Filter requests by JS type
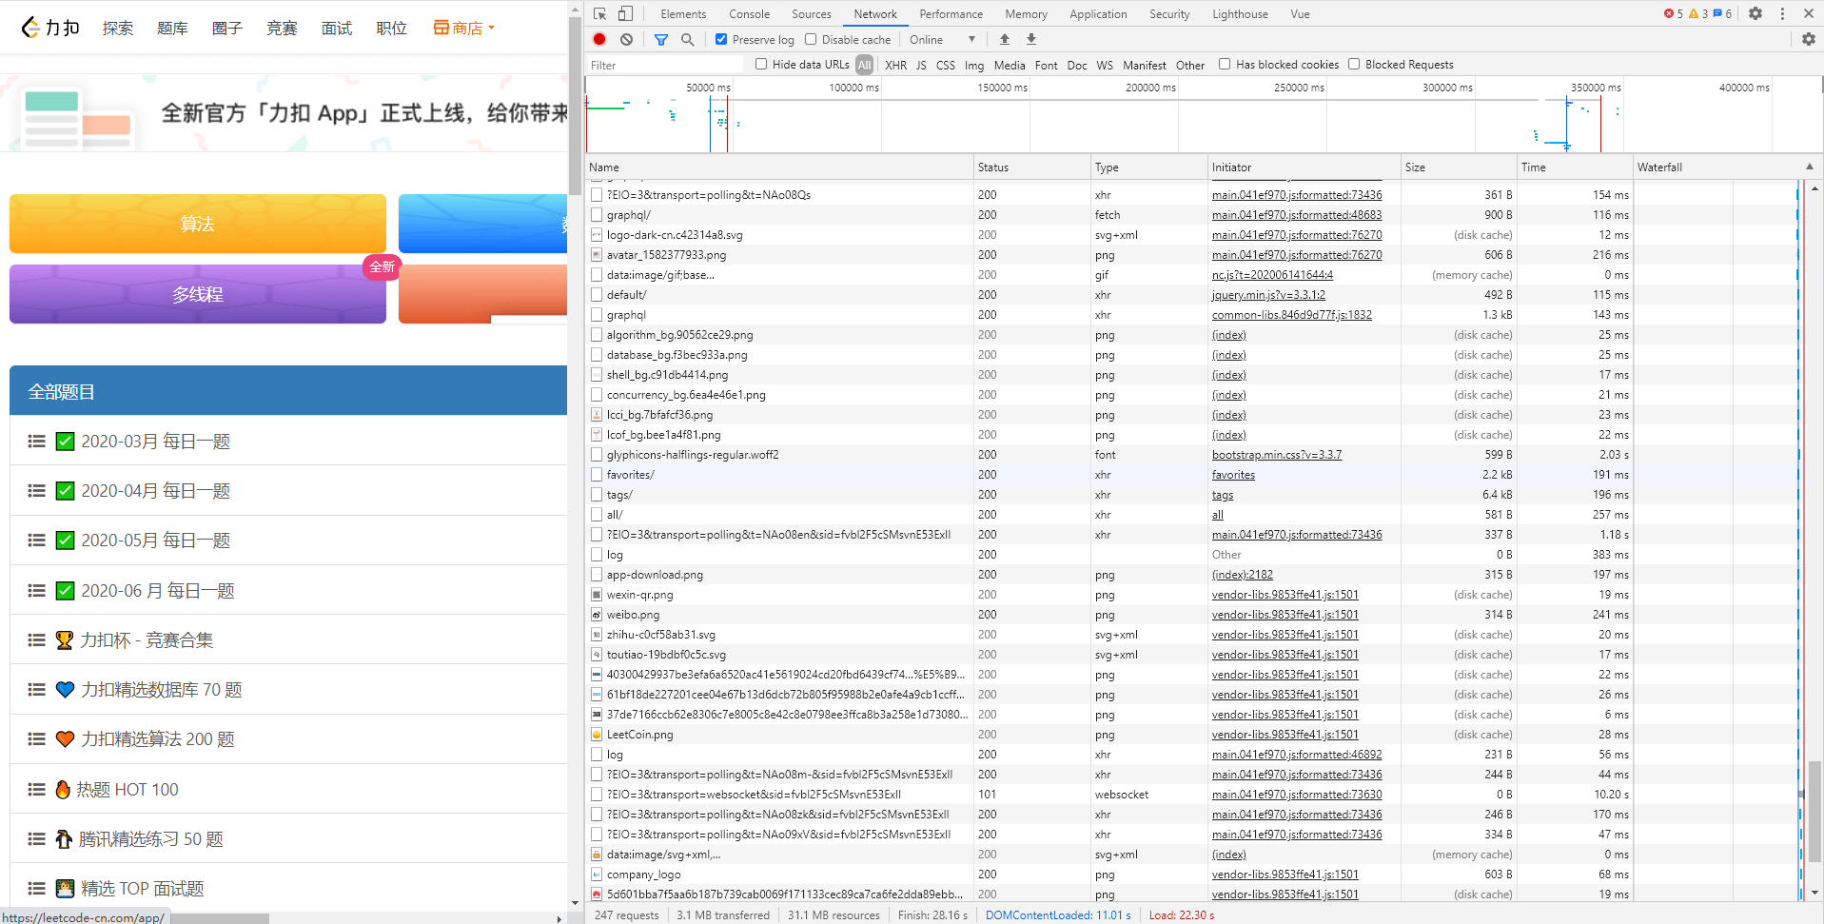The height and width of the screenshot is (924, 1824). pos(921,65)
